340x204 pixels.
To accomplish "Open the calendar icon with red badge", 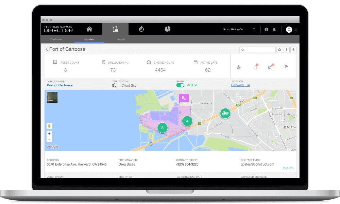I will tap(270, 67).
